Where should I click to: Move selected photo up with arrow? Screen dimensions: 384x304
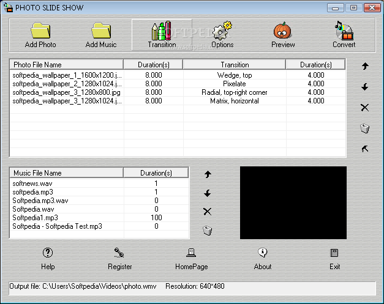[x=365, y=66]
